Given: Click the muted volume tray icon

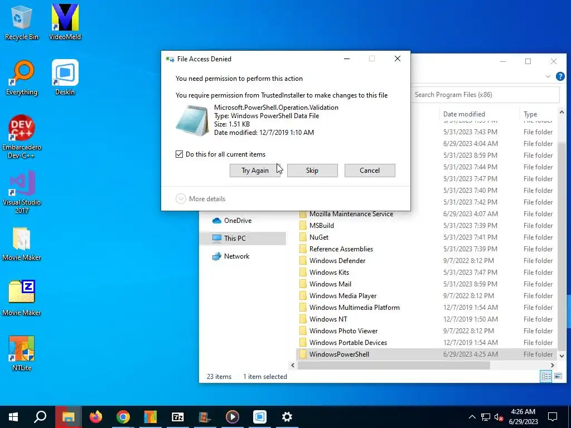Looking at the screenshot, I should 499,417.
